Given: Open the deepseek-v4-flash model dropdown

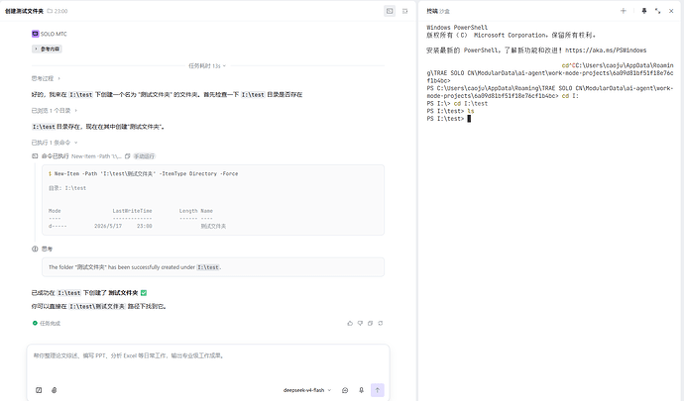Looking at the screenshot, I should (x=307, y=390).
